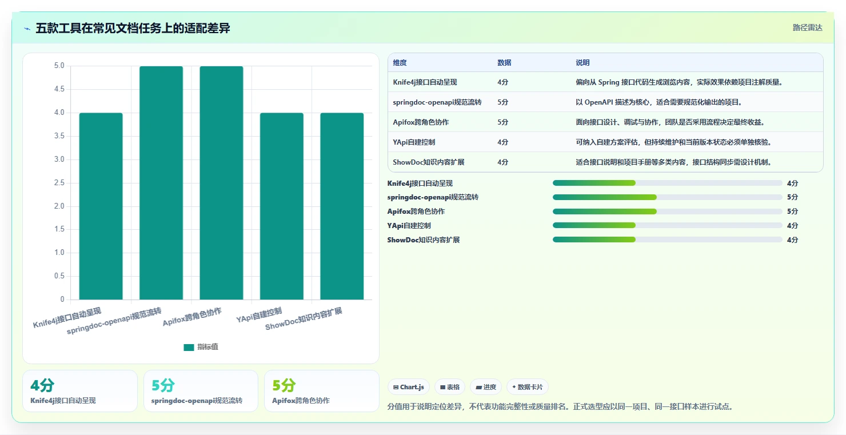Click the 说明 table column header
The width and height of the screenshot is (846, 435).
tap(583, 63)
